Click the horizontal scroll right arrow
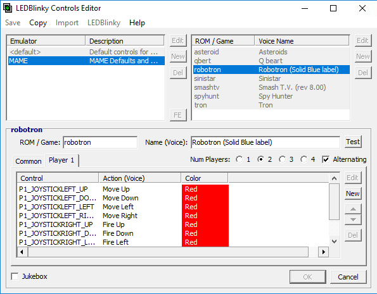This screenshot has width=377, height=294. click(x=323, y=252)
